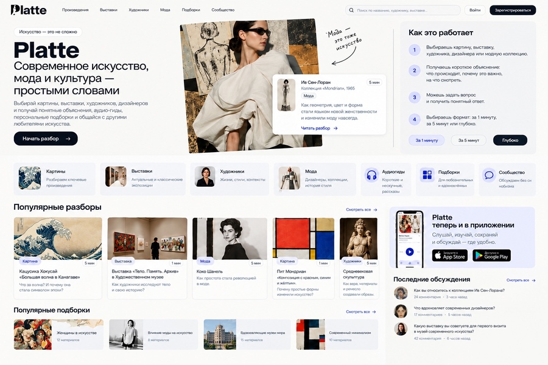548x365 pixels.
Task: Open the Кацусика Хокусай wave card image
Action: (x=58, y=238)
